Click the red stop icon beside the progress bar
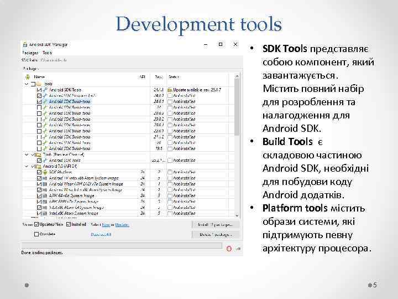 tap(229, 249)
